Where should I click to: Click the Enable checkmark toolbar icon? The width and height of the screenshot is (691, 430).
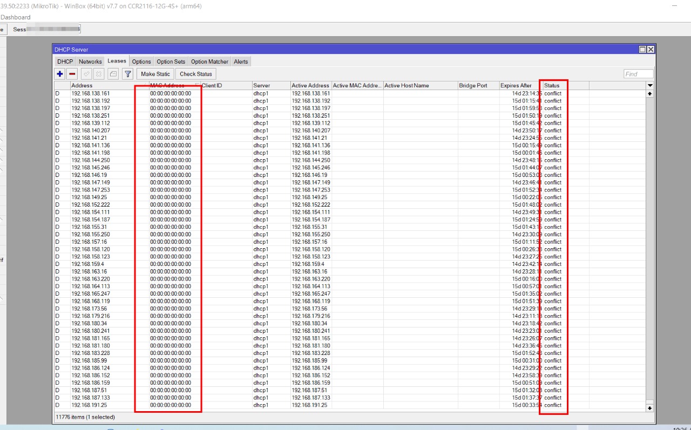pyautogui.click(x=86, y=74)
